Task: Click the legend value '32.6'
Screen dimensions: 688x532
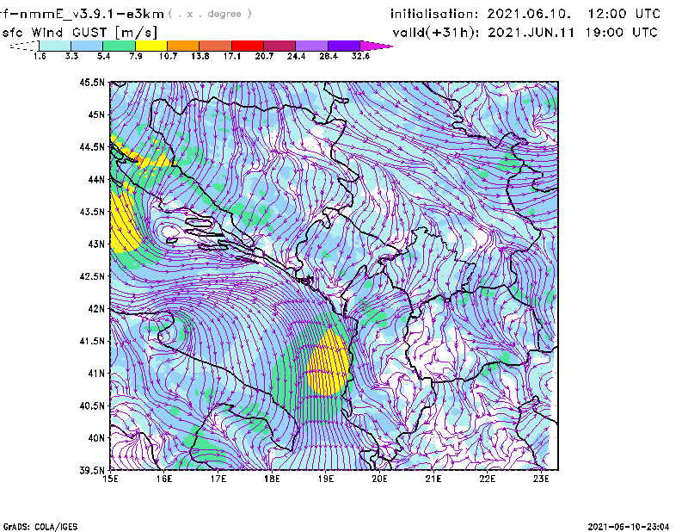Action: point(360,56)
